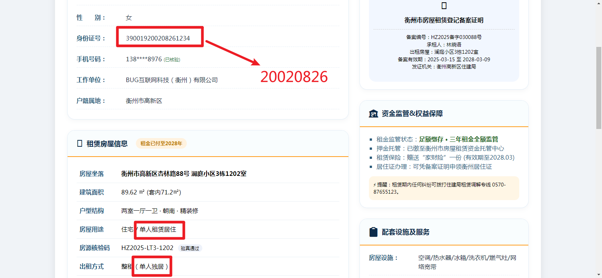Click record number HZ2025备字030088号

coord(456,37)
